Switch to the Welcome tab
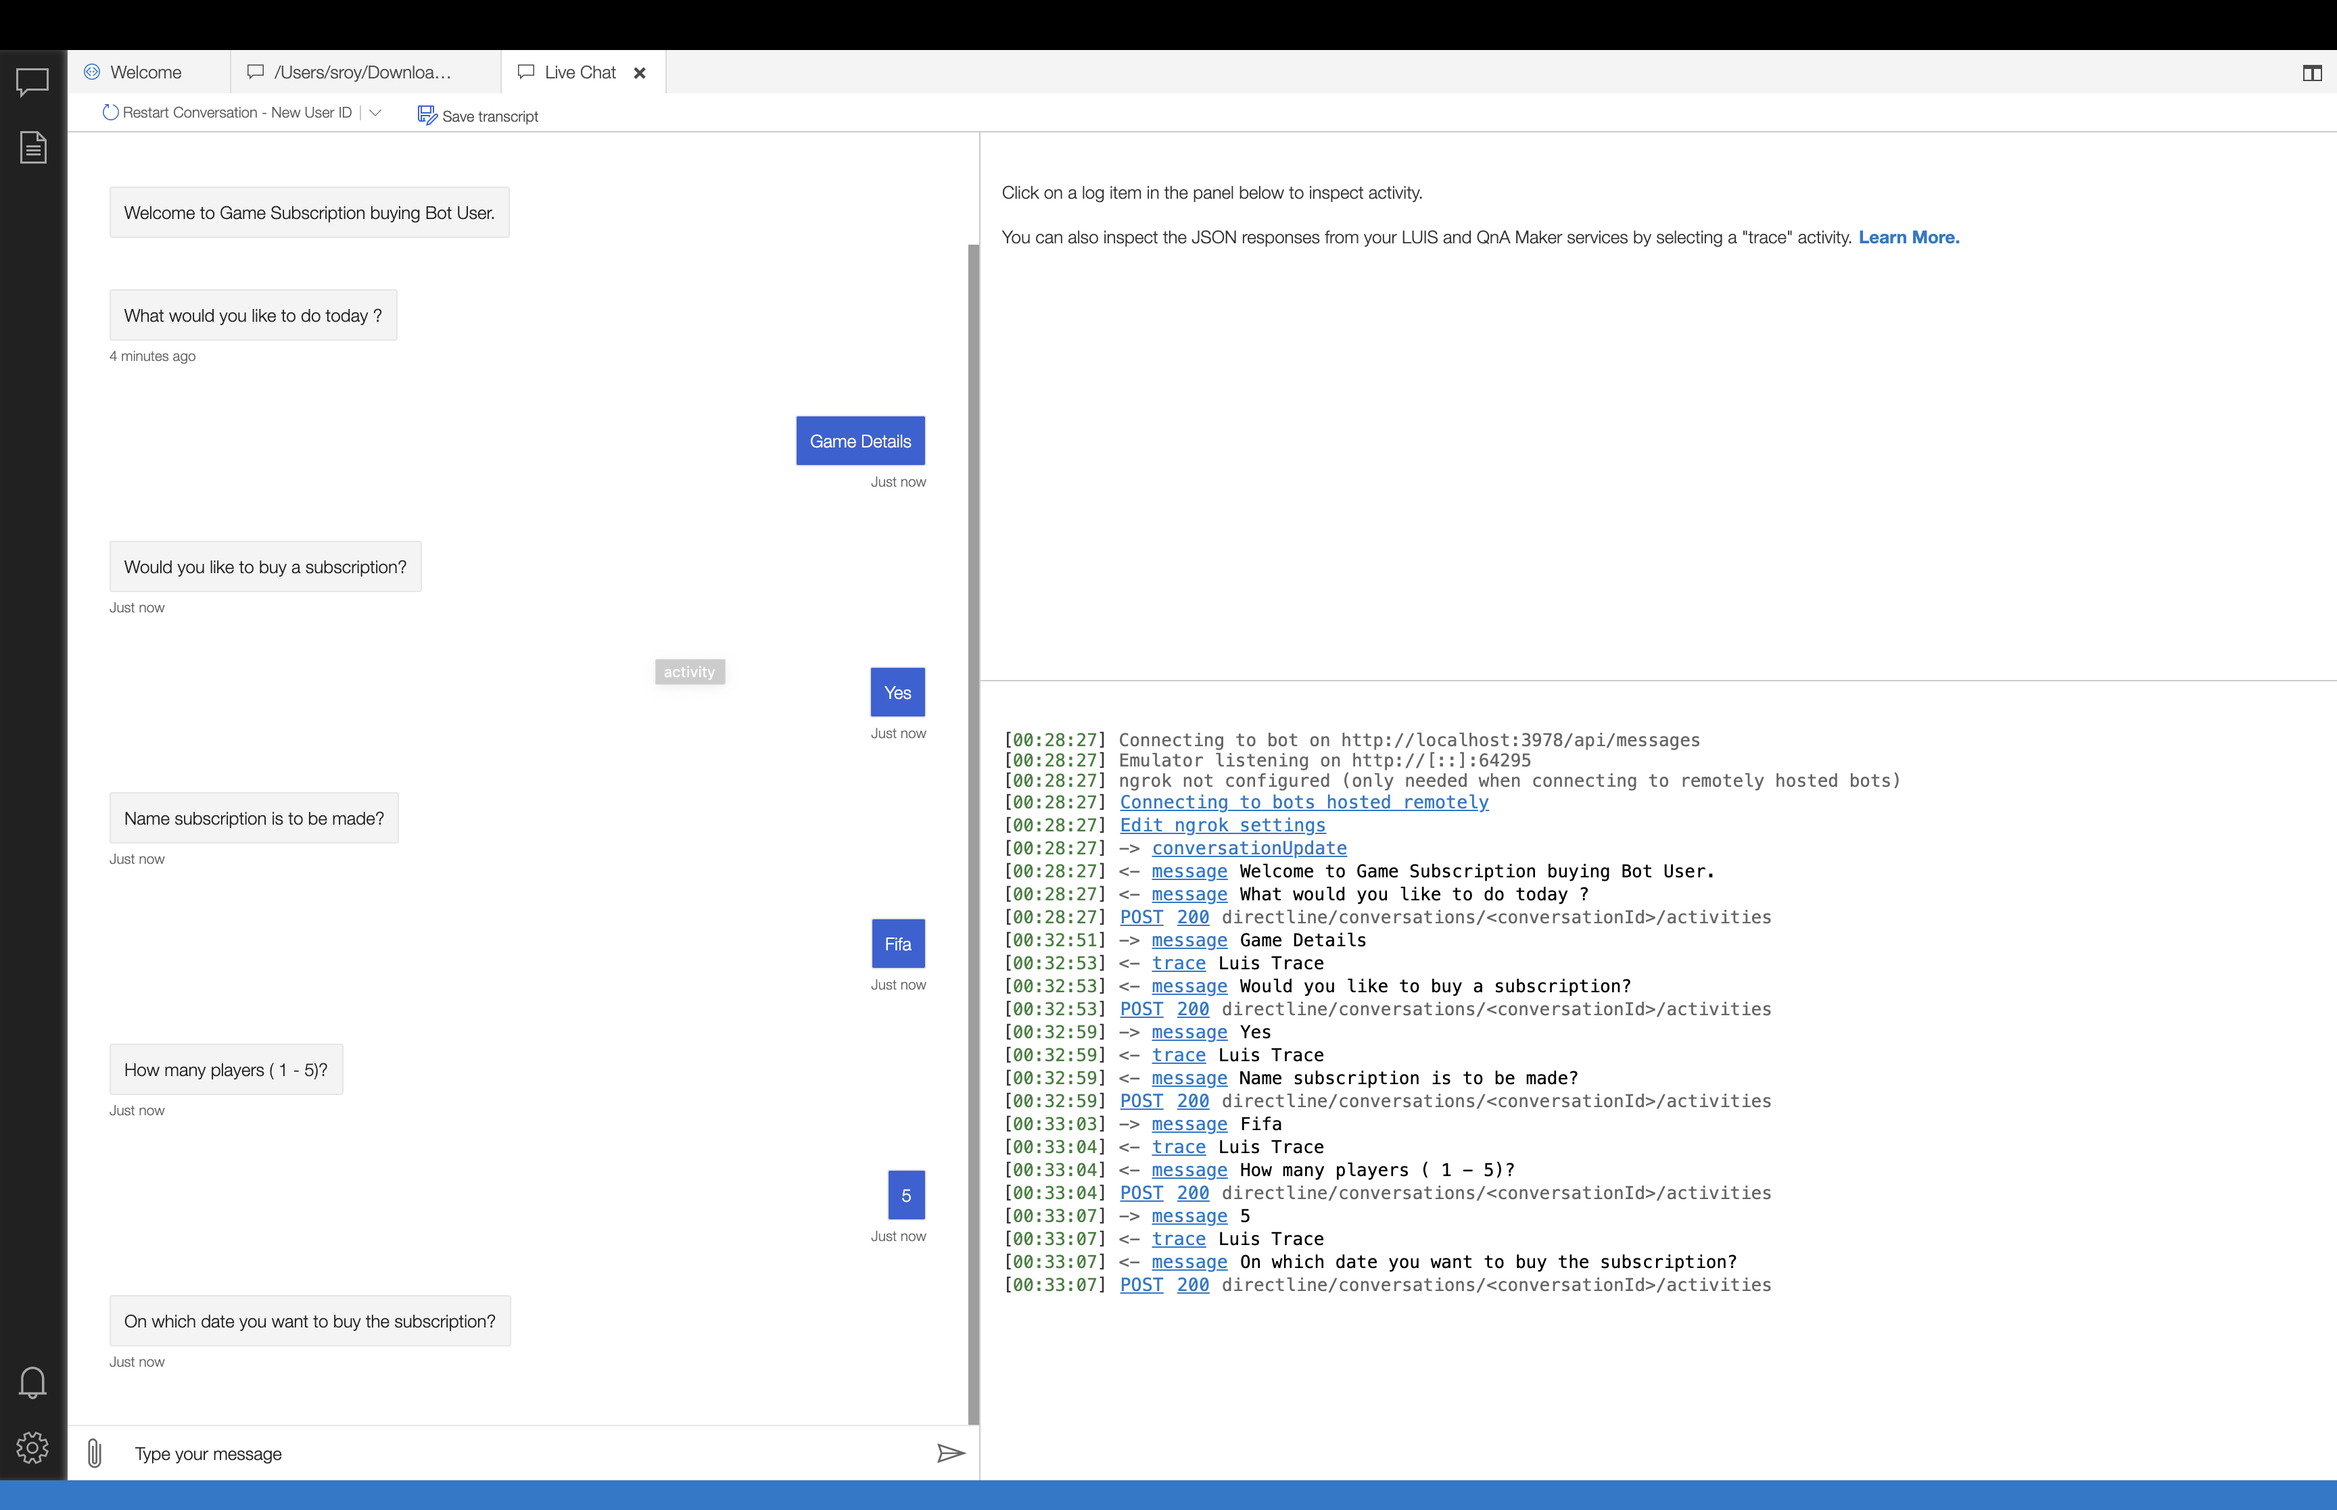 click(x=145, y=72)
